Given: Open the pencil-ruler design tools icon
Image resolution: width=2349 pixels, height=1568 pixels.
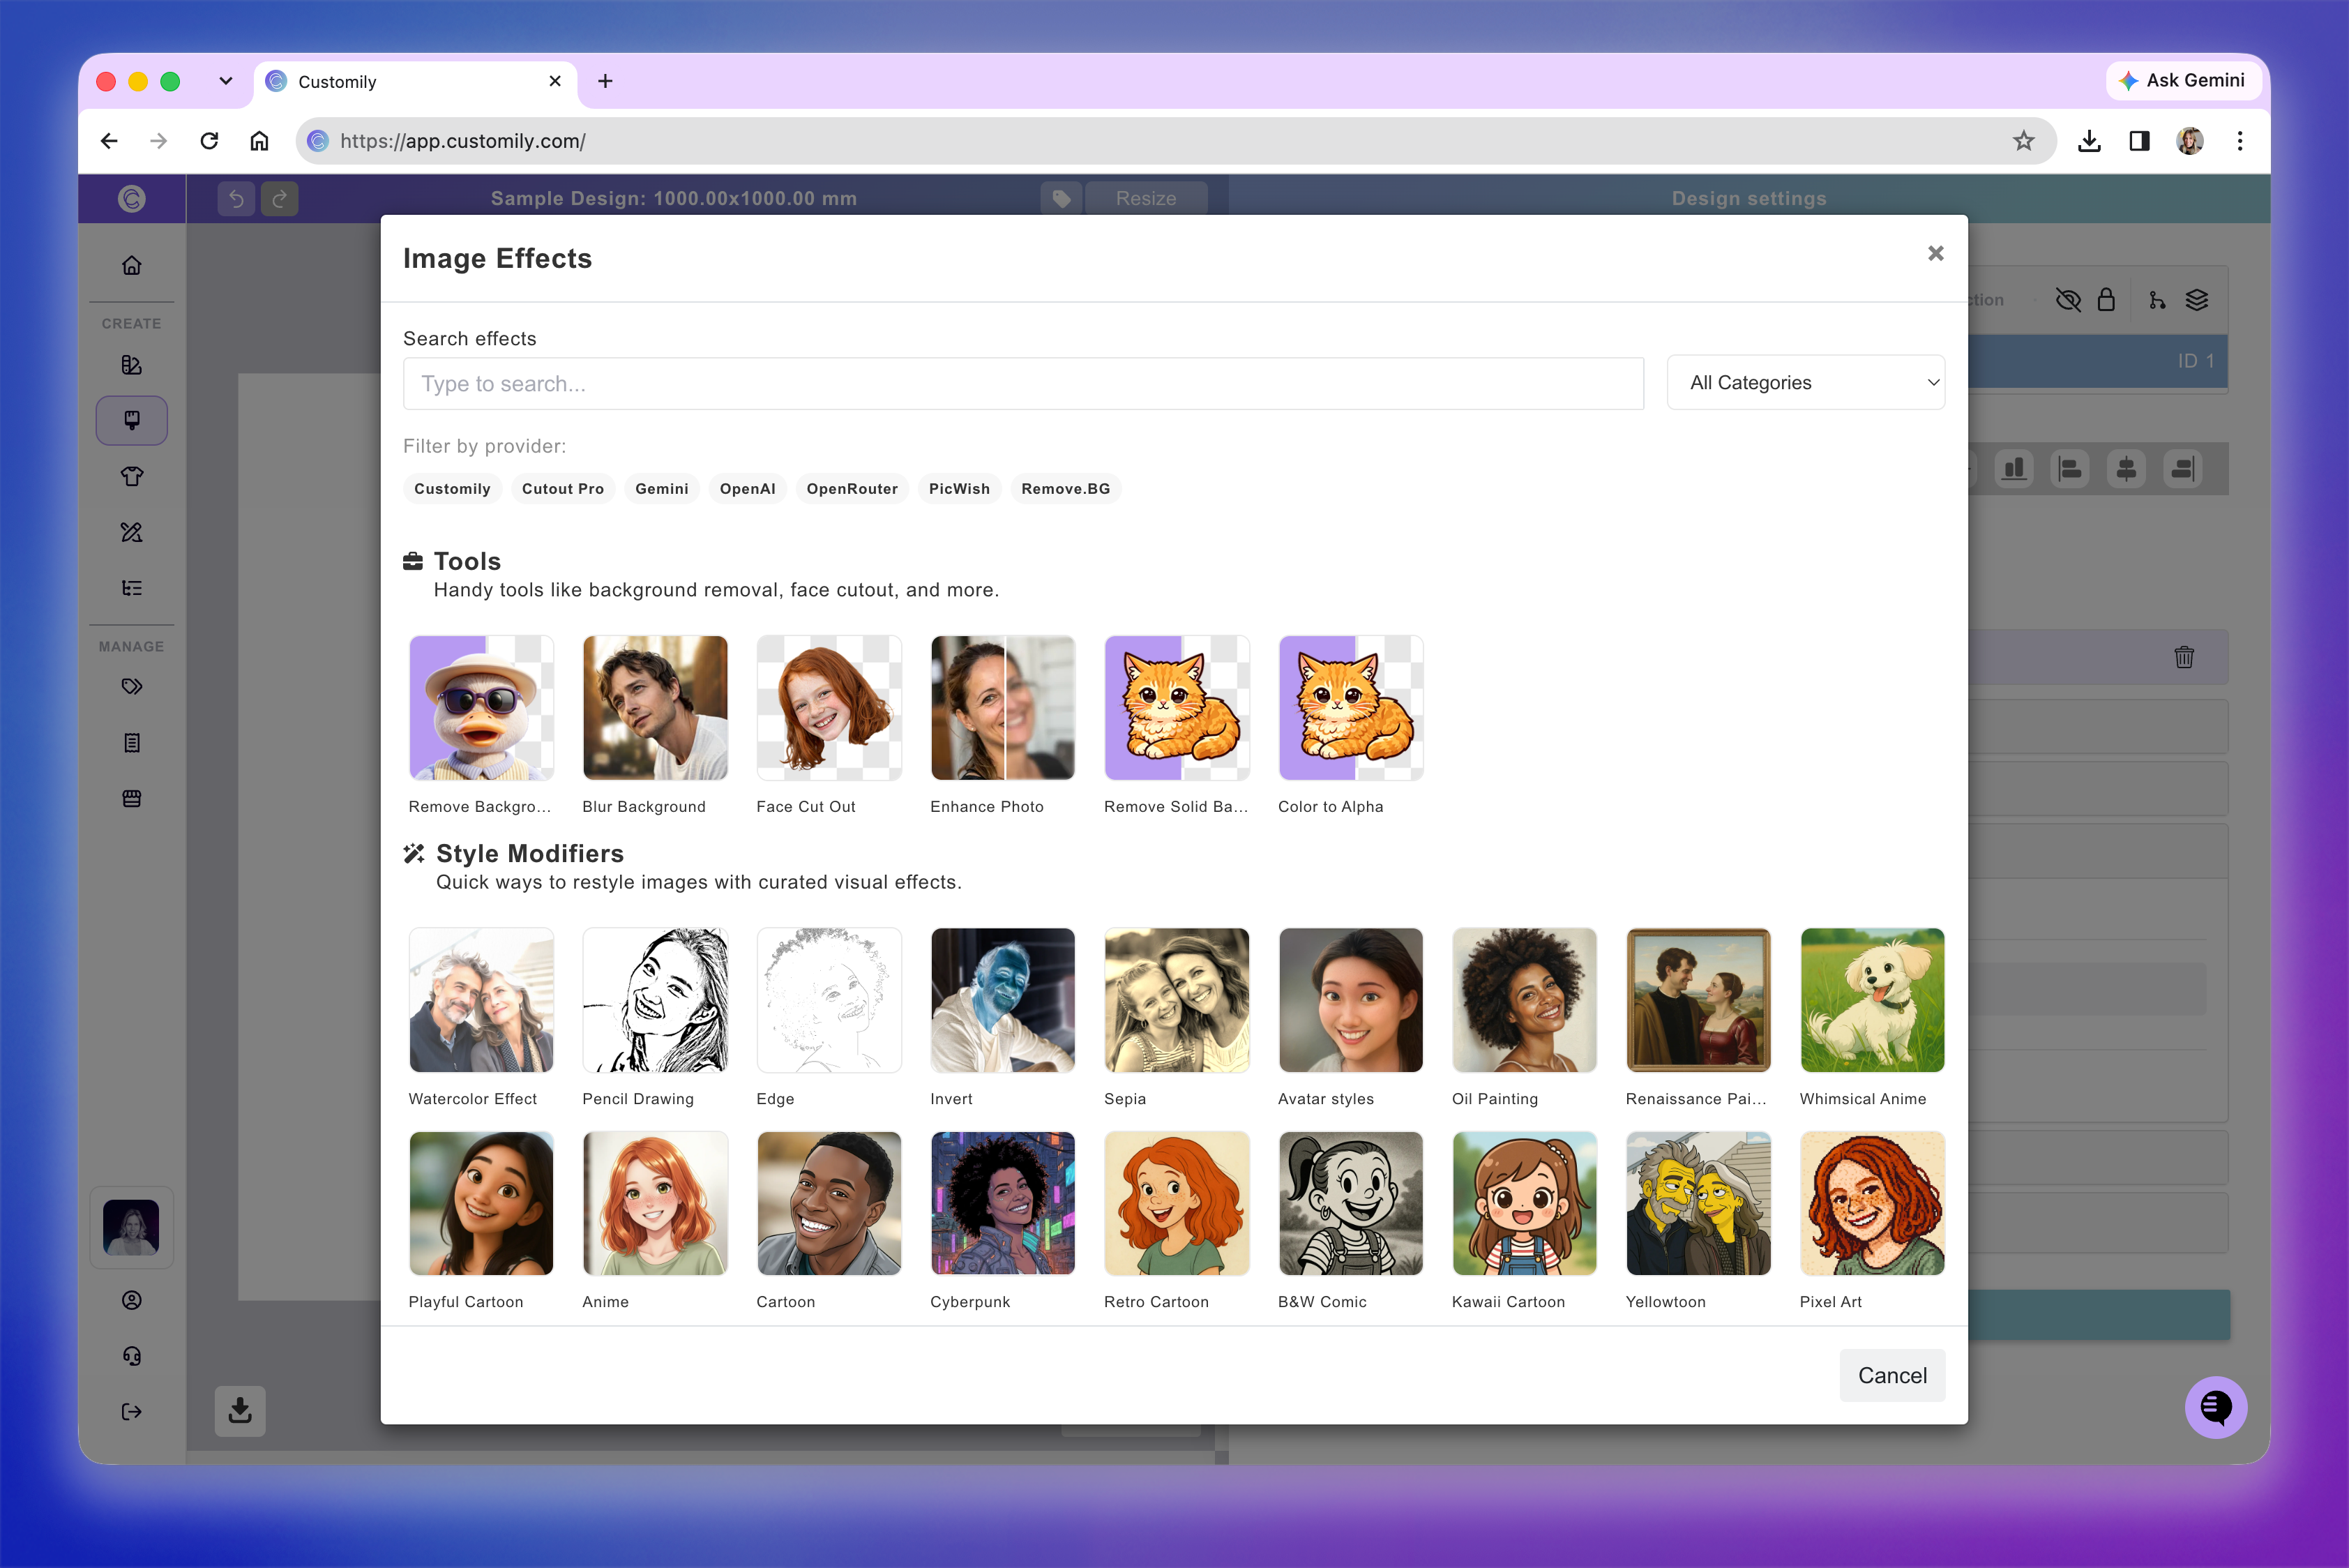Looking at the screenshot, I should pyautogui.click(x=131, y=532).
